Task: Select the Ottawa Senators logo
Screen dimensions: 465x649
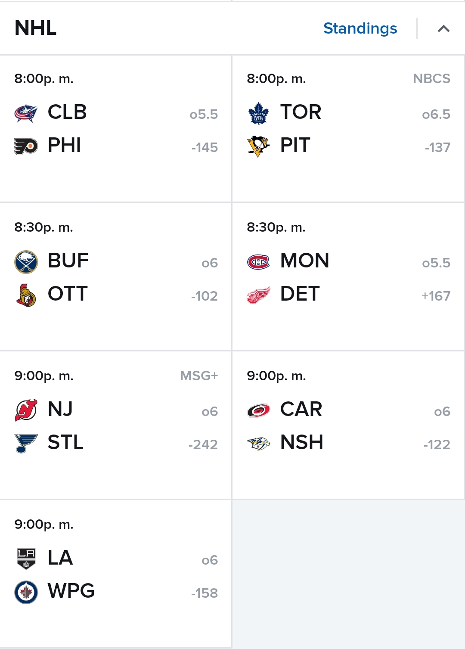Action: (x=26, y=295)
